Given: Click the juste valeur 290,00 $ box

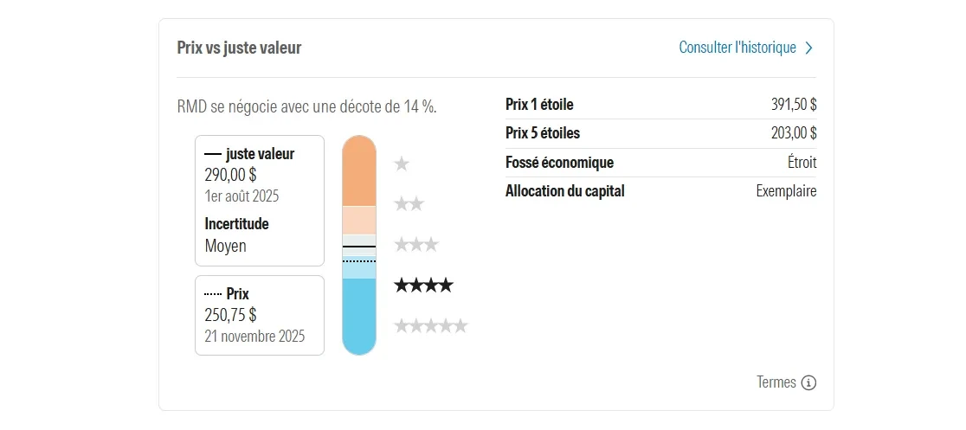Looking at the screenshot, I should (260, 200).
